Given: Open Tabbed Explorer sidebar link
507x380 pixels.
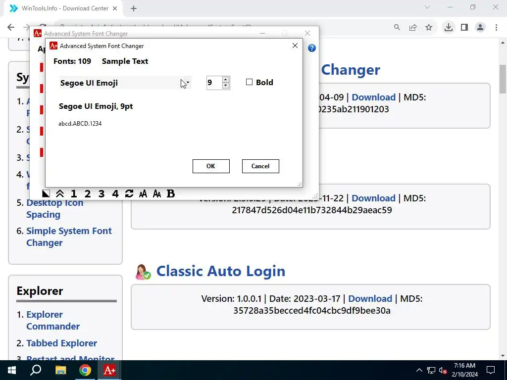Looking at the screenshot, I should coord(62,343).
